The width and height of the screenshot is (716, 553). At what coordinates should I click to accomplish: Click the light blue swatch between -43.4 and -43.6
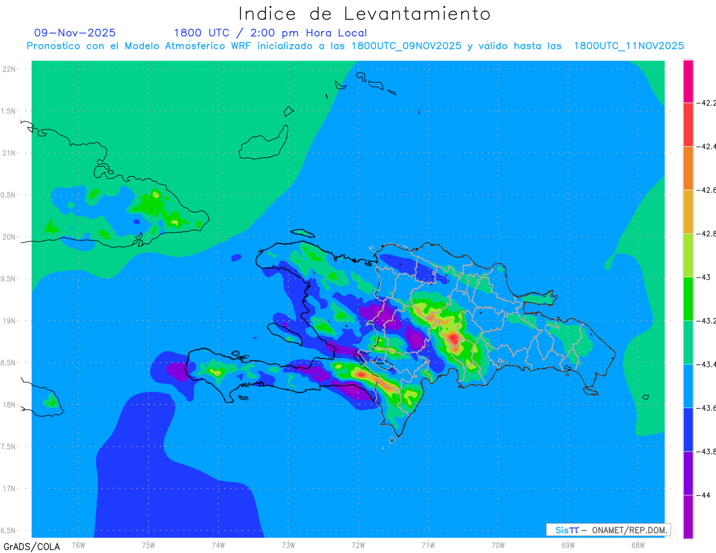(x=688, y=385)
